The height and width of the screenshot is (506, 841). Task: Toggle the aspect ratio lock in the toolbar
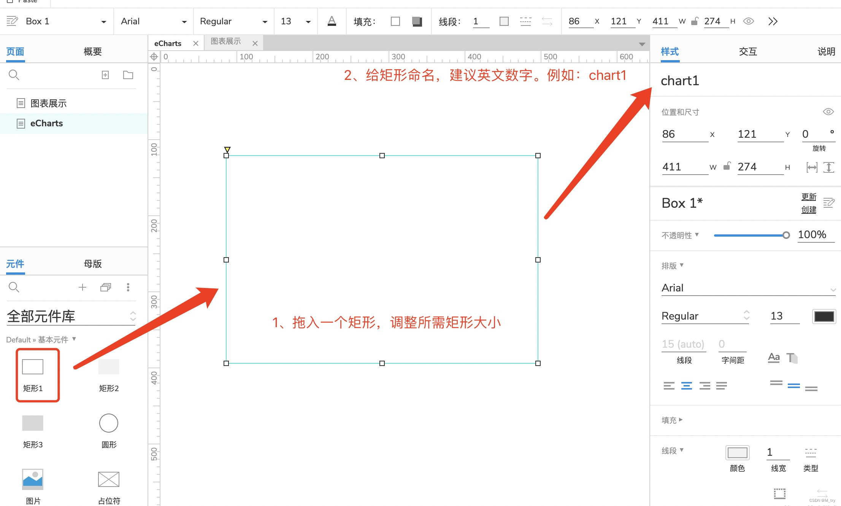(x=695, y=21)
